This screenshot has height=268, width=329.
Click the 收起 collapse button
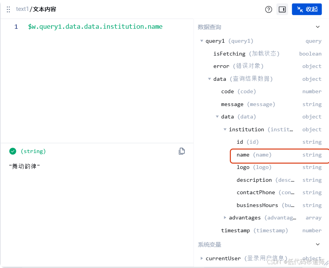tap(306, 9)
